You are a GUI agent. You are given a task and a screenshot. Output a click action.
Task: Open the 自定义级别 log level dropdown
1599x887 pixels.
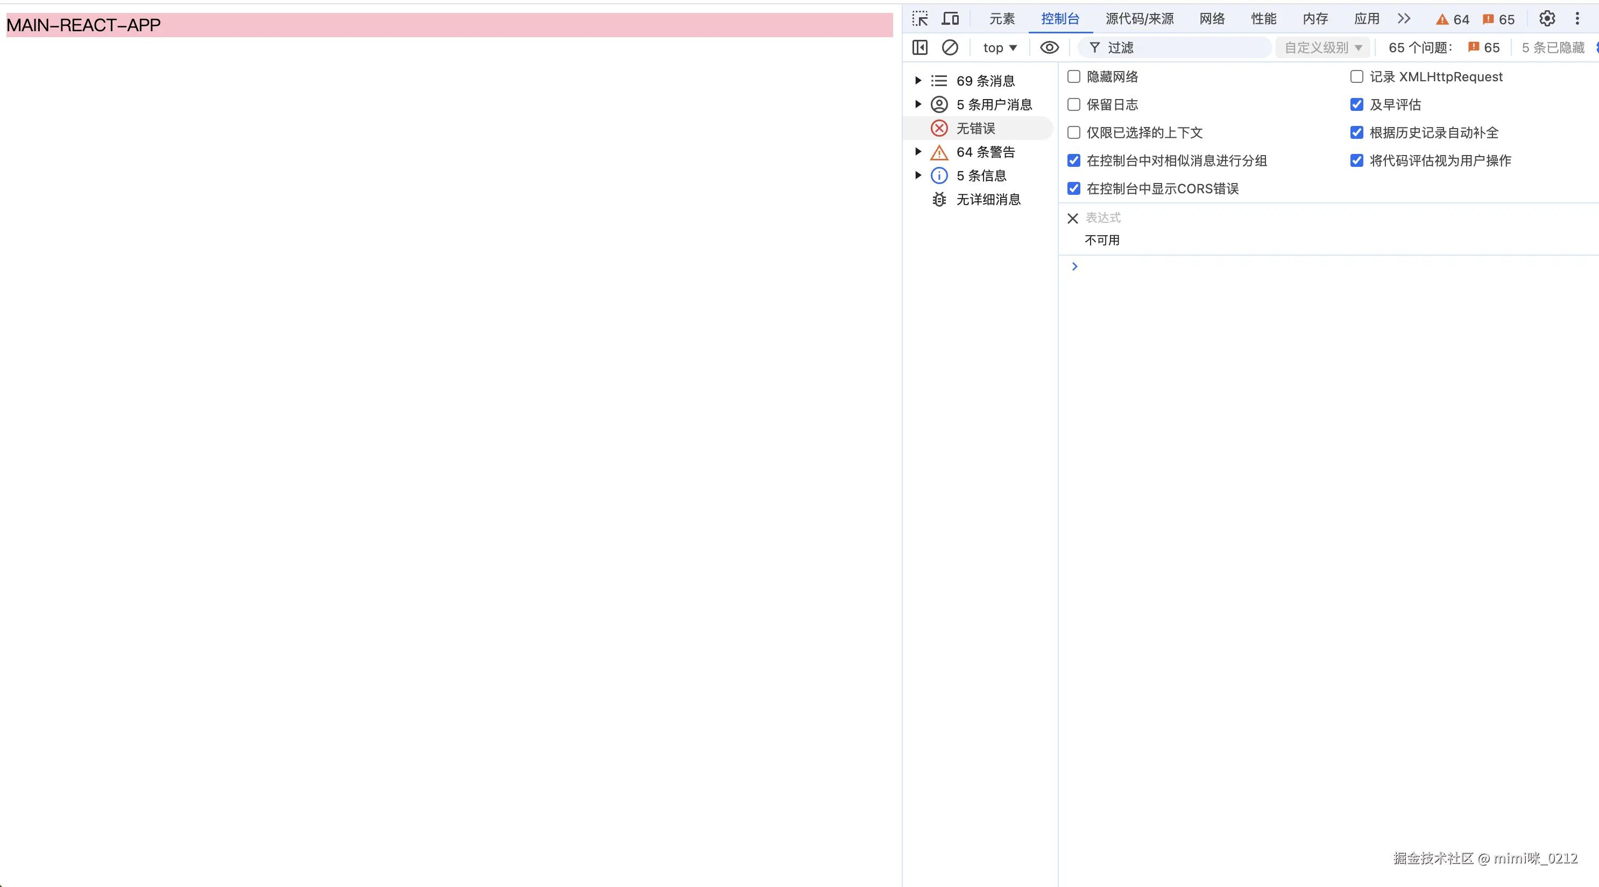tap(1323, 47)
